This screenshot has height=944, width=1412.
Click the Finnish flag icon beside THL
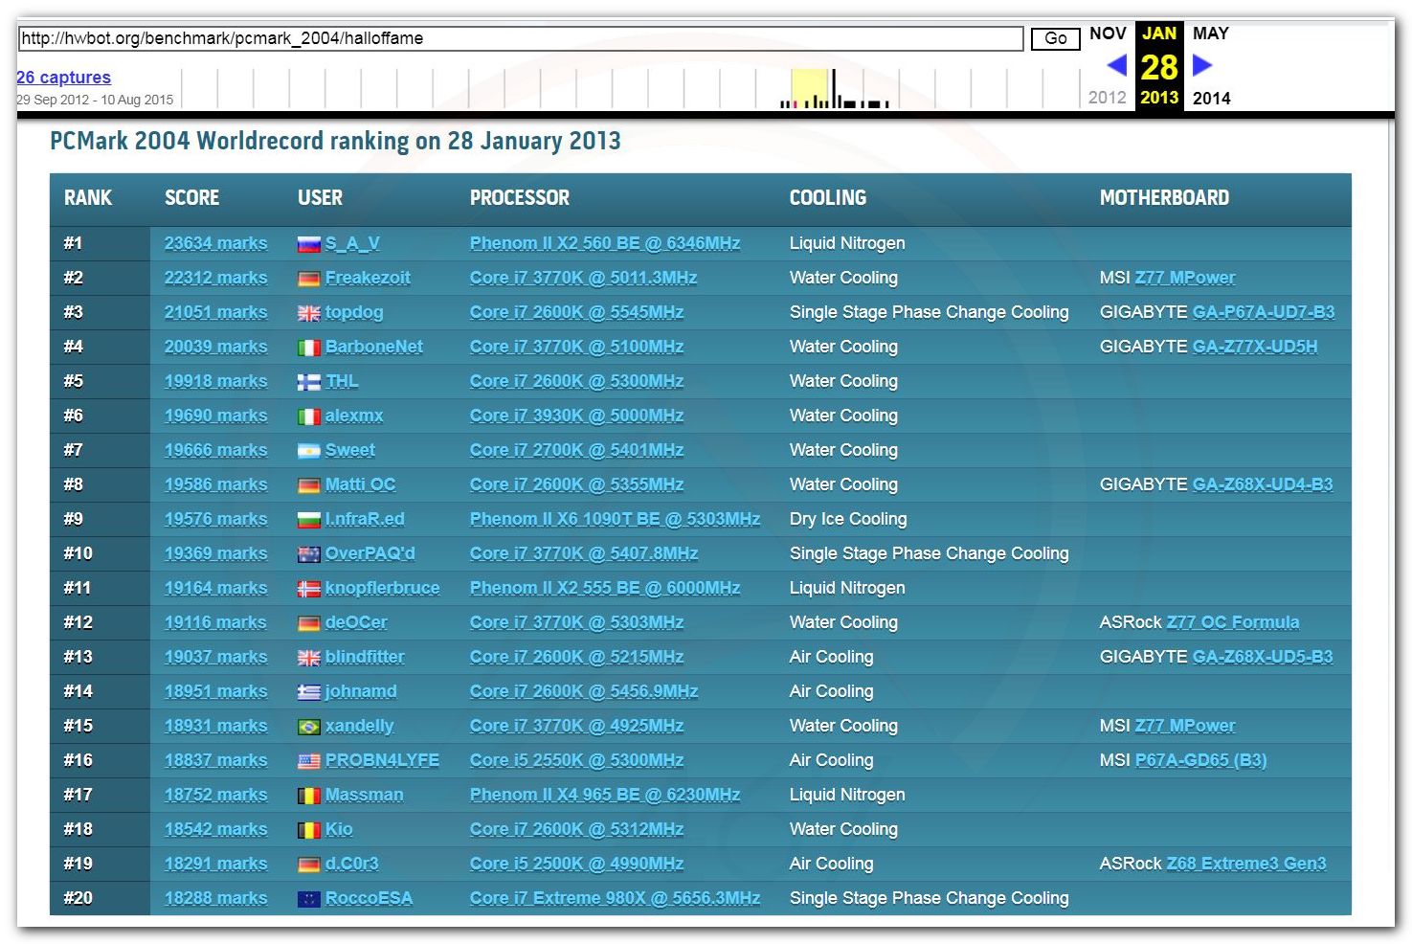point(308,382)
